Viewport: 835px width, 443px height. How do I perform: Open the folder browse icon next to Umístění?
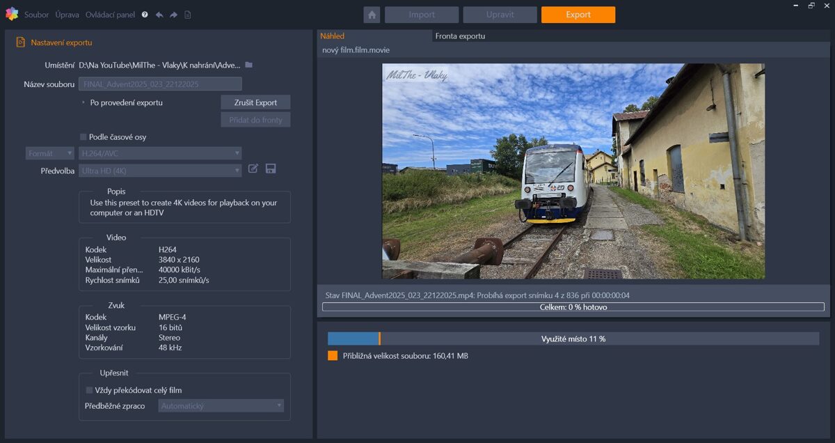point(249,65)
